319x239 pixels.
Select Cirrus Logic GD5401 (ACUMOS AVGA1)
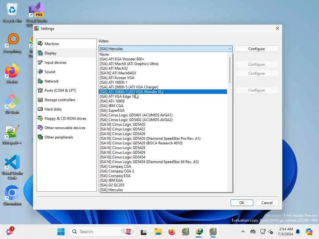[x=163, y=115]
